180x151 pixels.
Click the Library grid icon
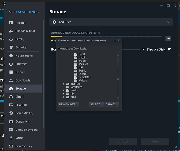click(x=11, y=72)
